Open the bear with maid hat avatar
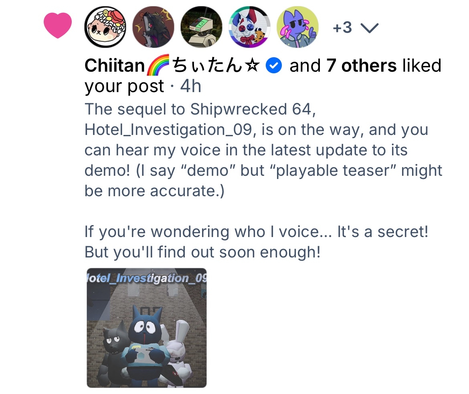The height and width of the screenshot is (394, 469). pyautogui.click(x=105, y=27)
